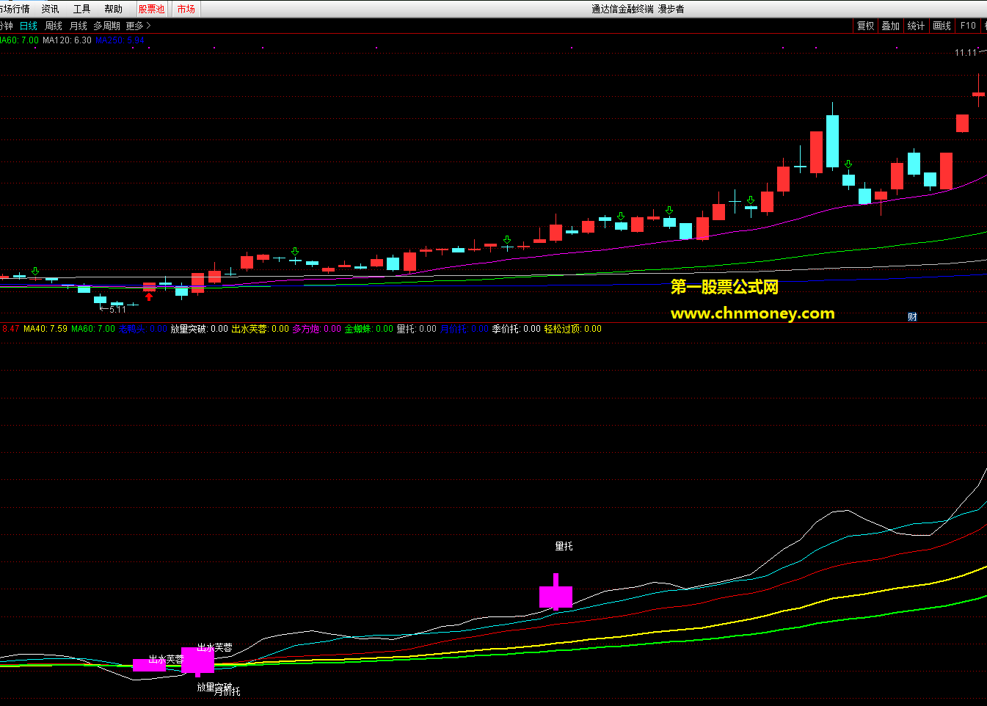Switch to 日线 period tab
The width and height of the screenshot is (987, 706).
pos(28,26)
